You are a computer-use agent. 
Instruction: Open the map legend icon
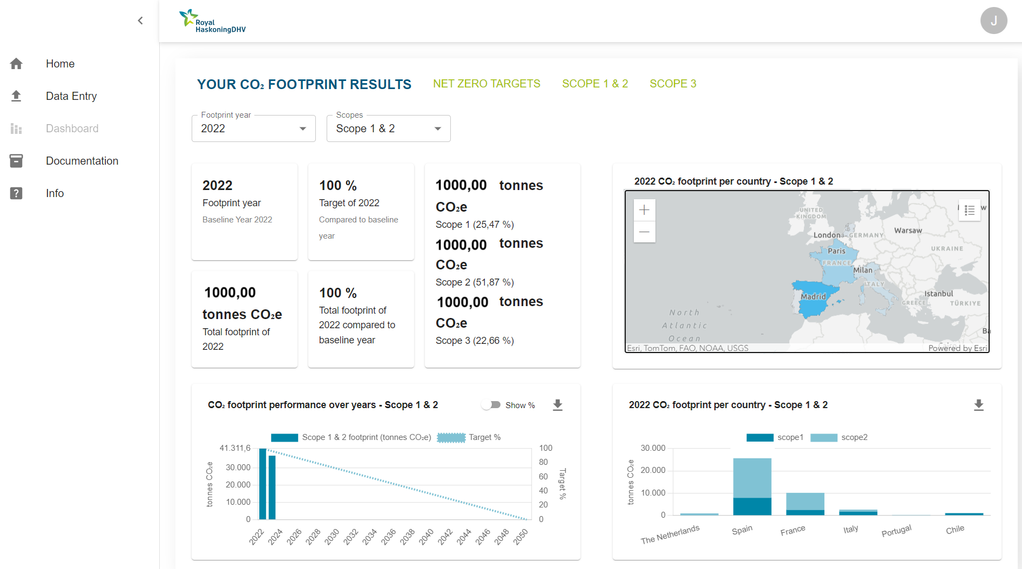tap(969, 210)
